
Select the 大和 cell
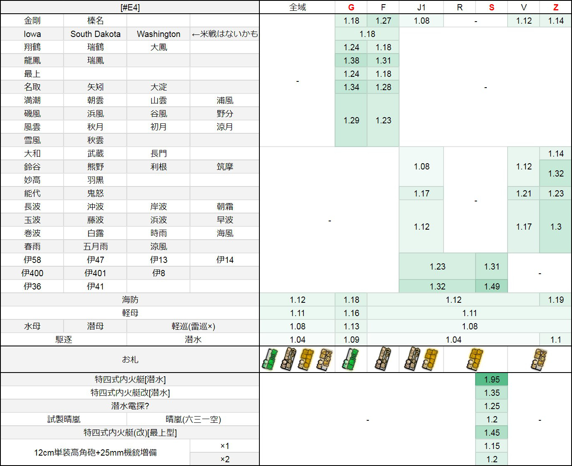tap(32, 154)
